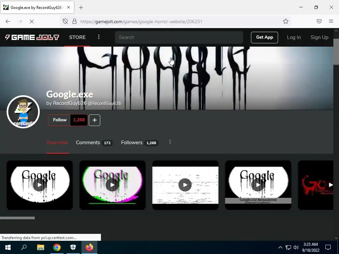Image resolution: width=339 pixels, height=254 pixels.
Task: Click the Search input field
Action: 179,37
